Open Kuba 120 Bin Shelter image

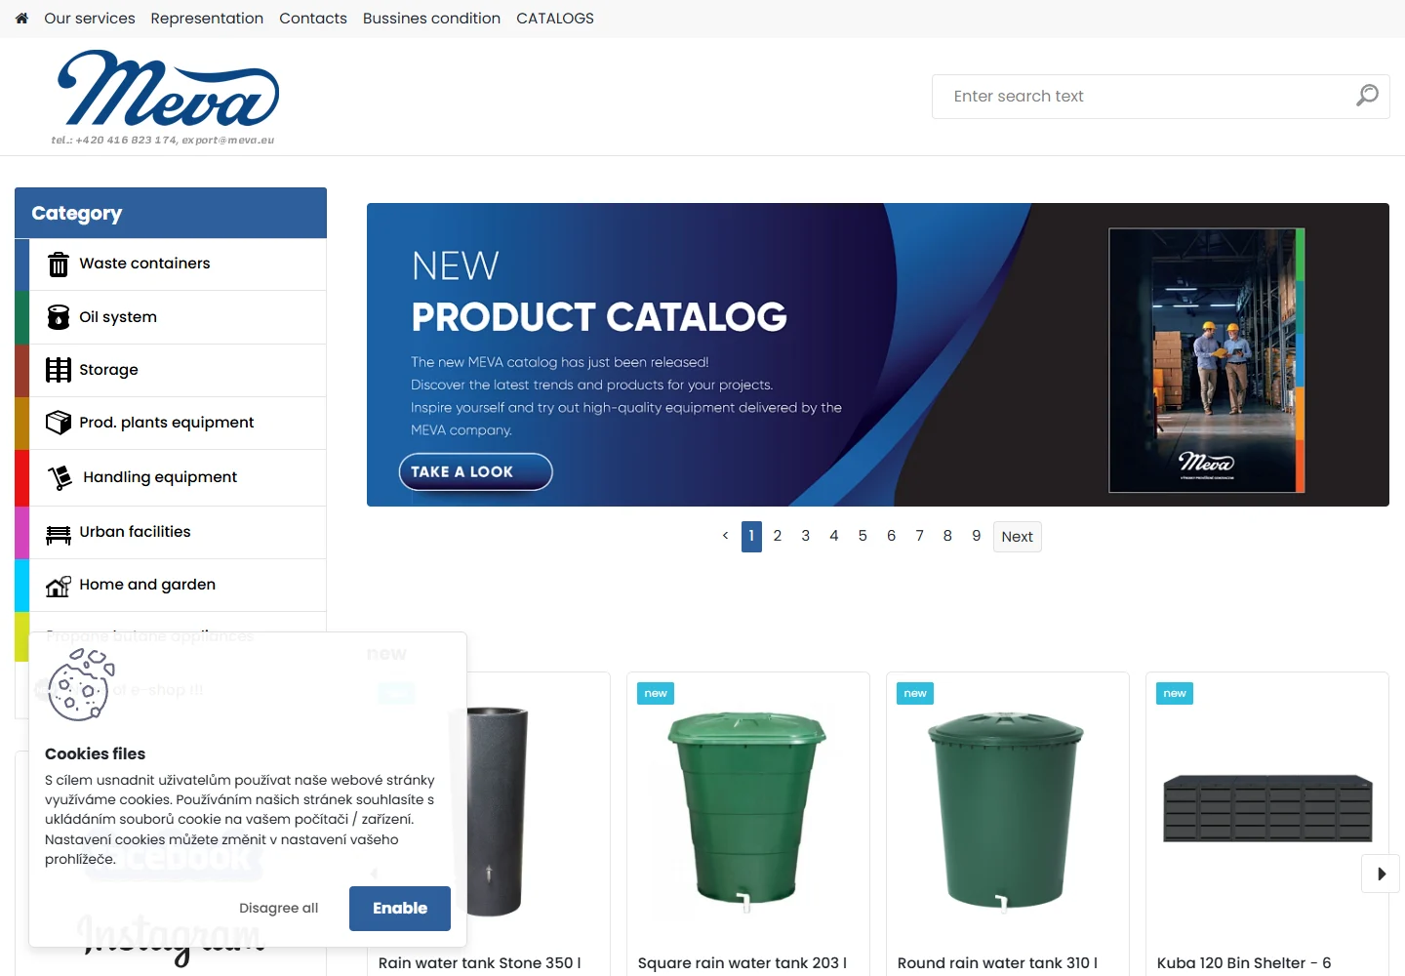[x=1267, y=808]
